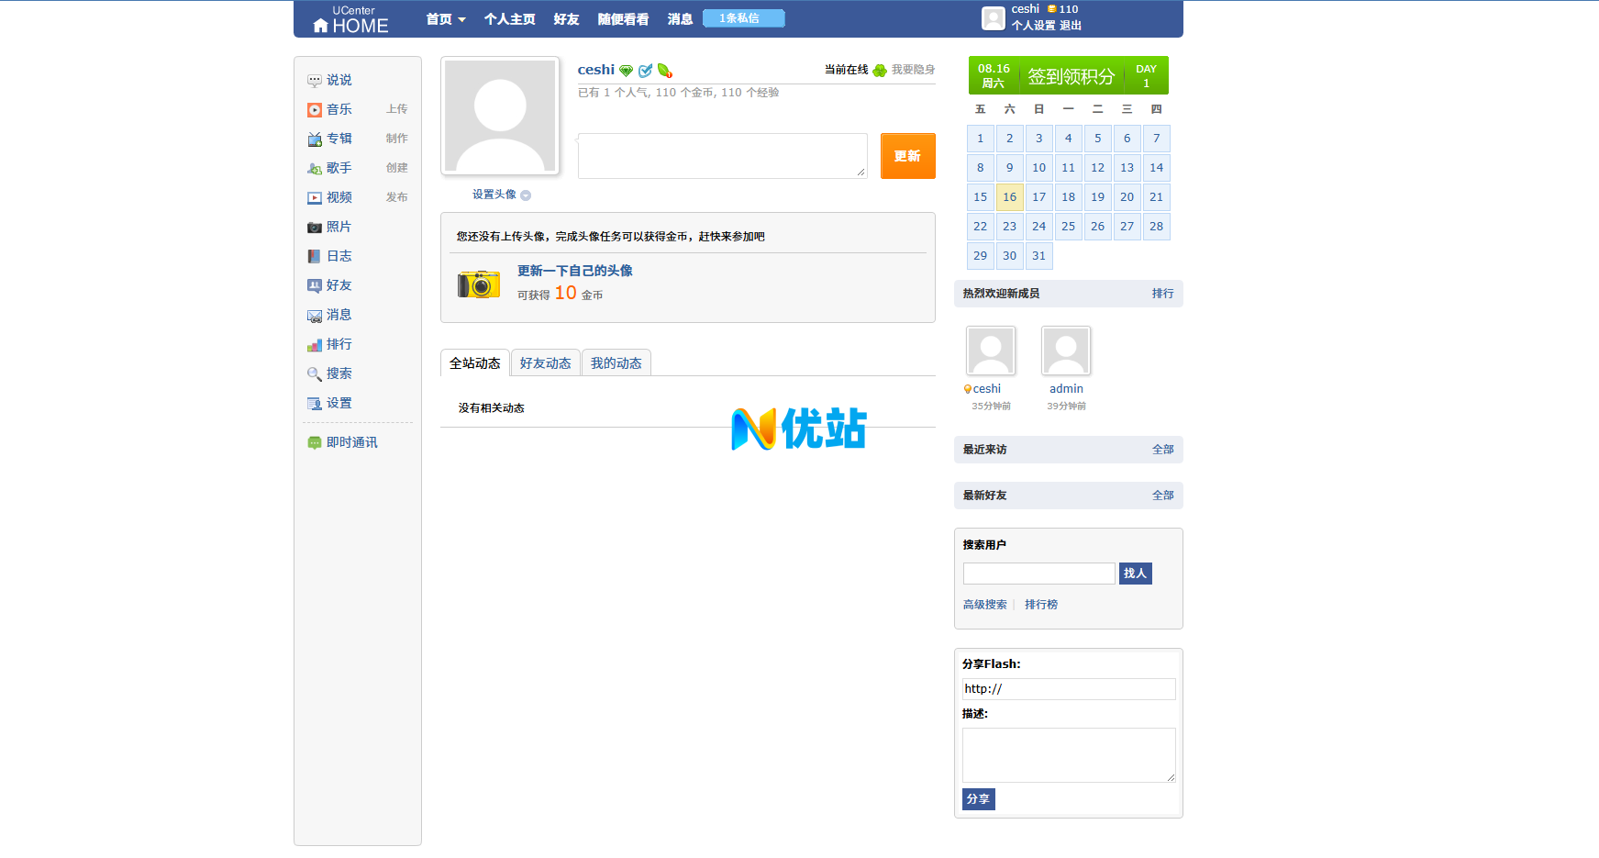The height and width of the screenshot is (858, 1599).
Task: Open the ranking bar-chart icon
Action: pos(315,345)
